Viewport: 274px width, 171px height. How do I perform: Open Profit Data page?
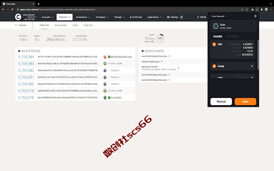point(136,17)
